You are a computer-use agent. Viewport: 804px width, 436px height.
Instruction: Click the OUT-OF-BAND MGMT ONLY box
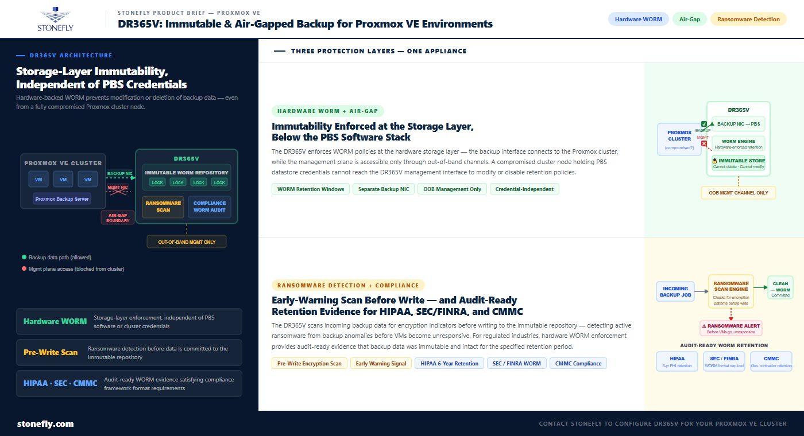pyautogui.click(x=187, y=242)
